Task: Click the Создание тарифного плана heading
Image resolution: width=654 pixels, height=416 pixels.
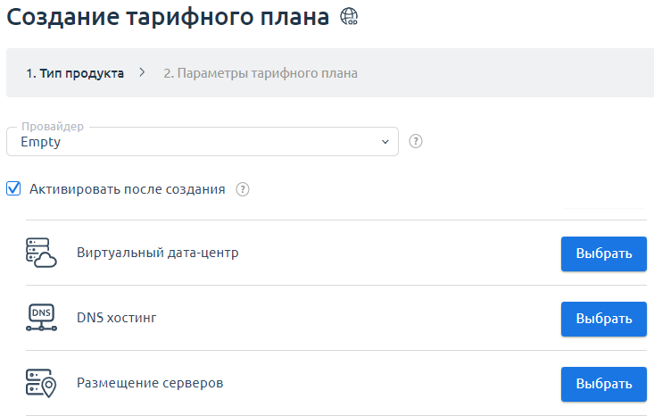Action: click(168, 17)
